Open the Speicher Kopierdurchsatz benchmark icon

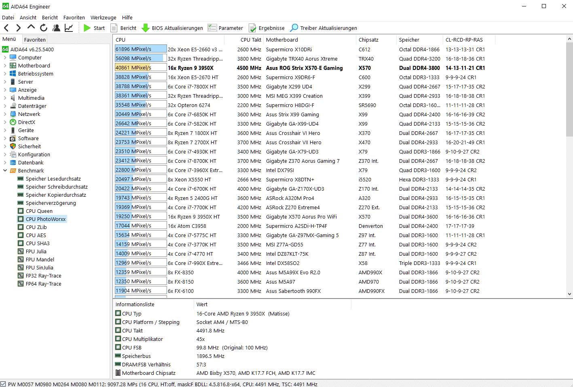tap(21, 195)
